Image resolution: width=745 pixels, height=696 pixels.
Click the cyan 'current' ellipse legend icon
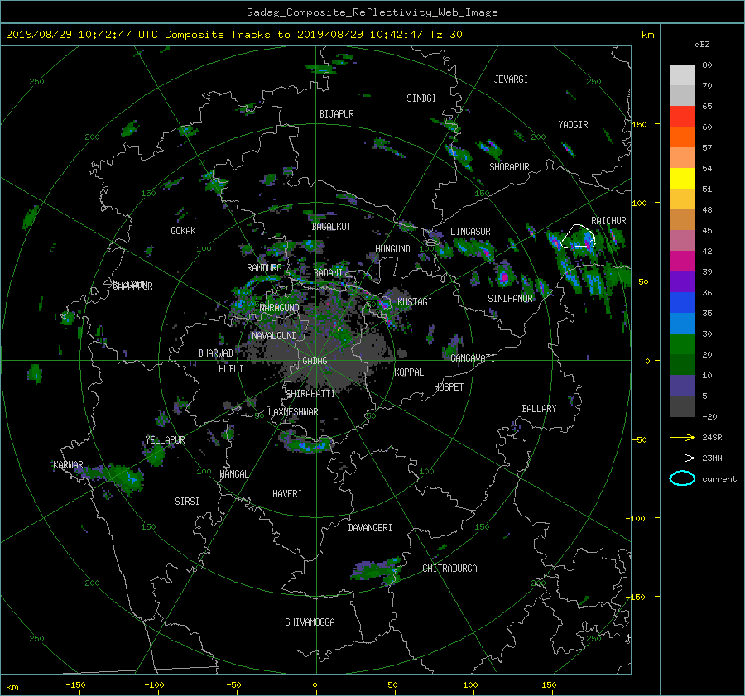pyautogui.click(x=682, y=478)
